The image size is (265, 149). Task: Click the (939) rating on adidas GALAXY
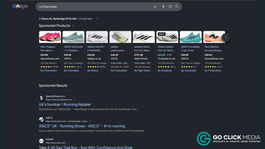pos(102,67)
